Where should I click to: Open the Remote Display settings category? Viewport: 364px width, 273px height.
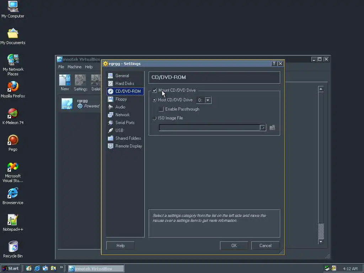tap(125, 146)
